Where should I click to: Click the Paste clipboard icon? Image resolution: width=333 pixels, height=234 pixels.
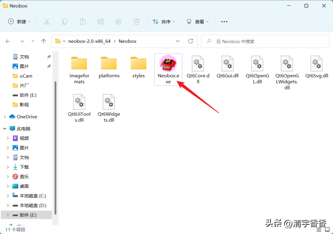click(x=83, y=22)
